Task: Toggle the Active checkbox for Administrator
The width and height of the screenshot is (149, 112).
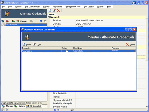Action: 67,51
